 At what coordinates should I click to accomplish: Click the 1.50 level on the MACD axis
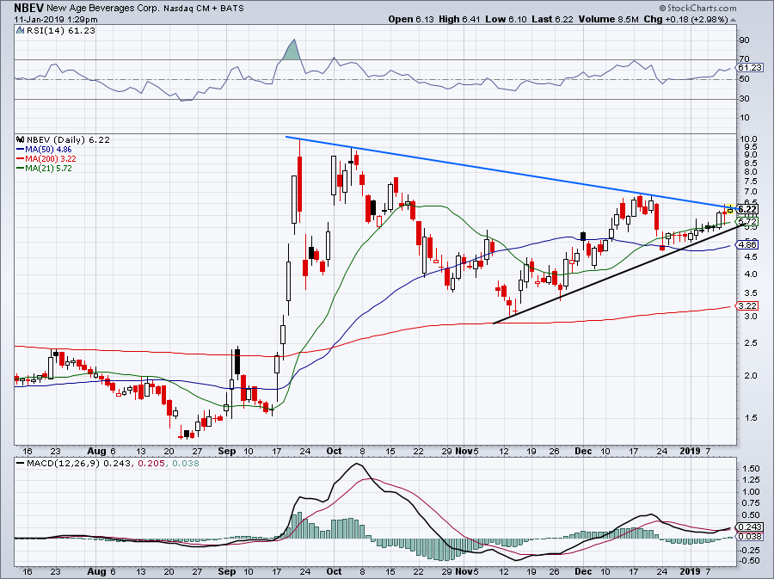click(x=750, y=468)
